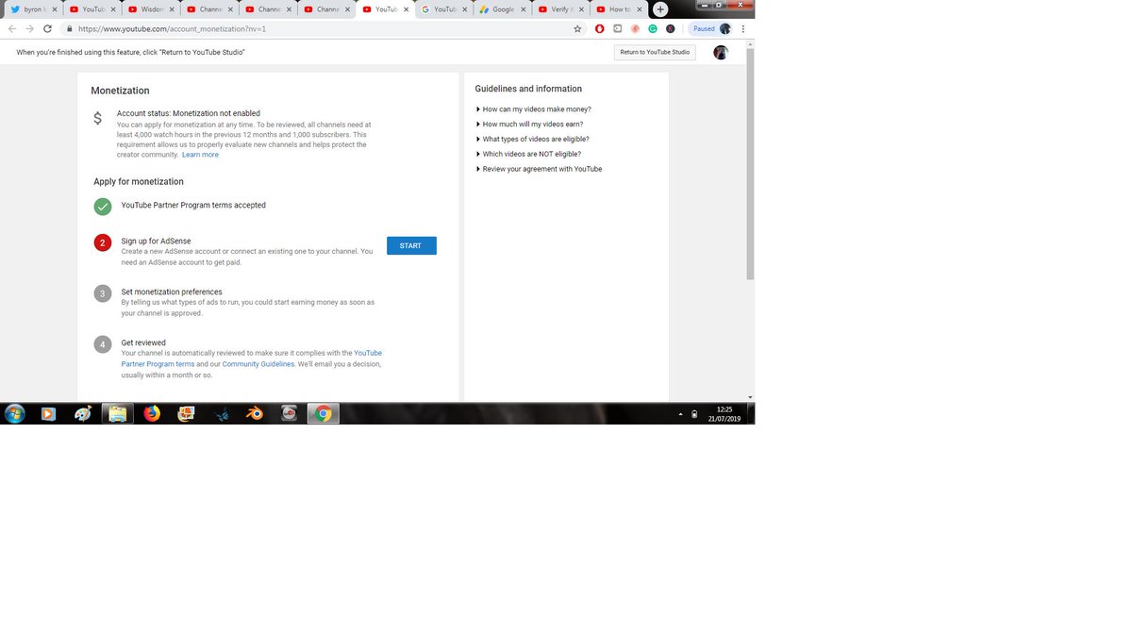Click the grey step 4 circle
This screenshot has width=1132, height=634.
tap(103, 344)
